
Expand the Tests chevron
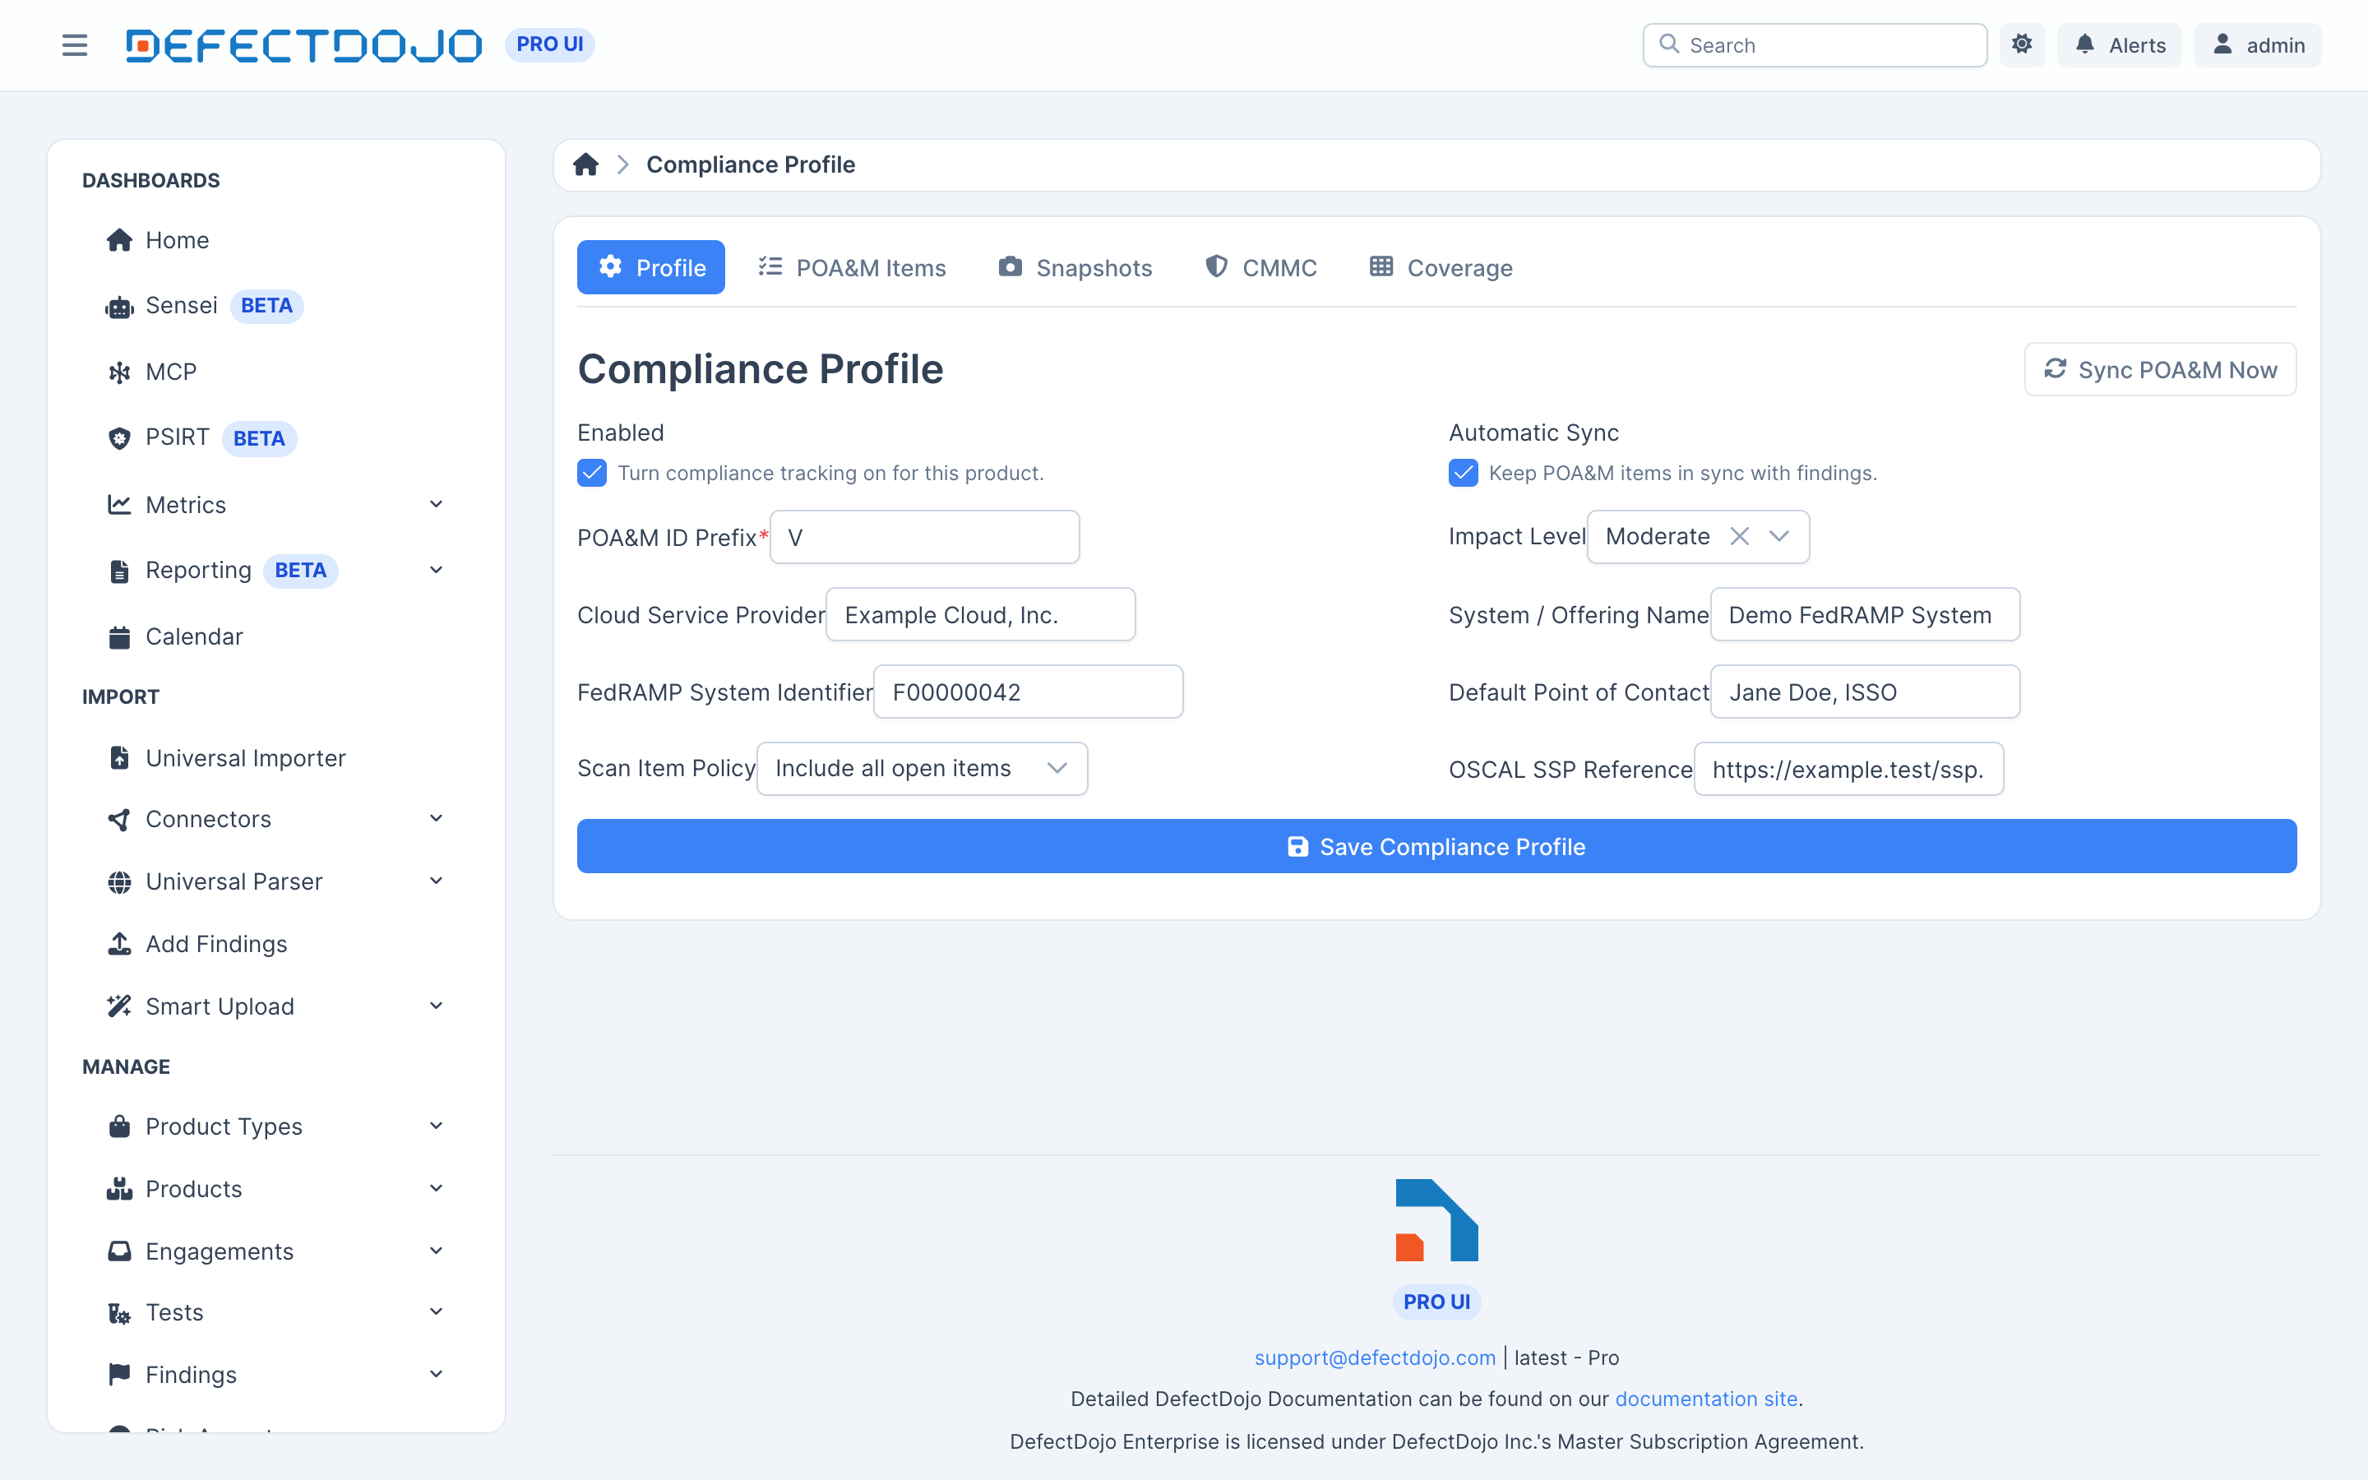click(437, 1311)
